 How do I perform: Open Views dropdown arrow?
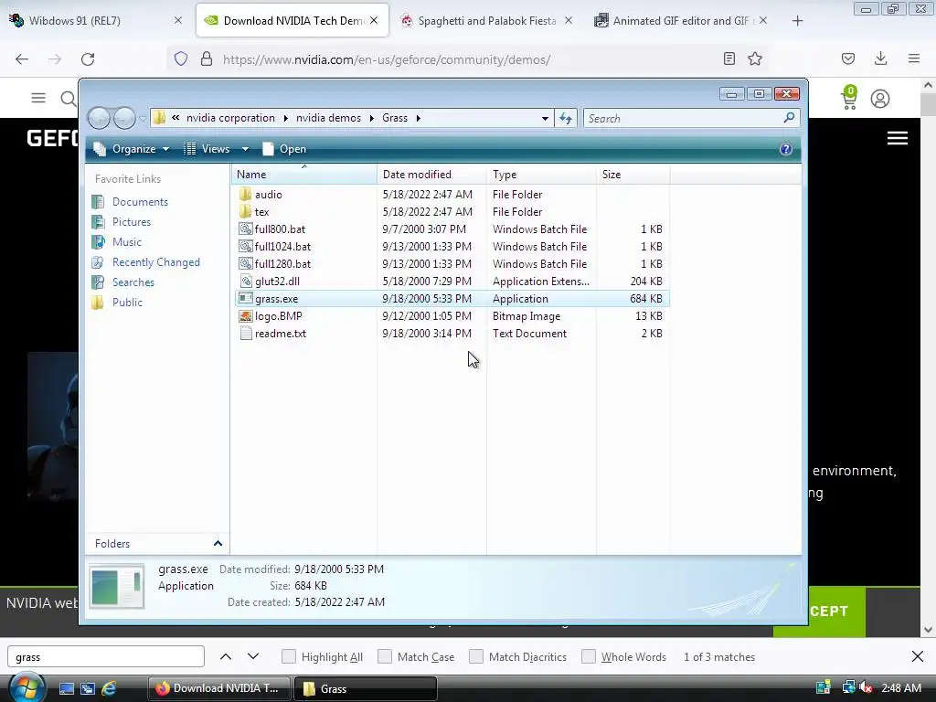(245, 149)
